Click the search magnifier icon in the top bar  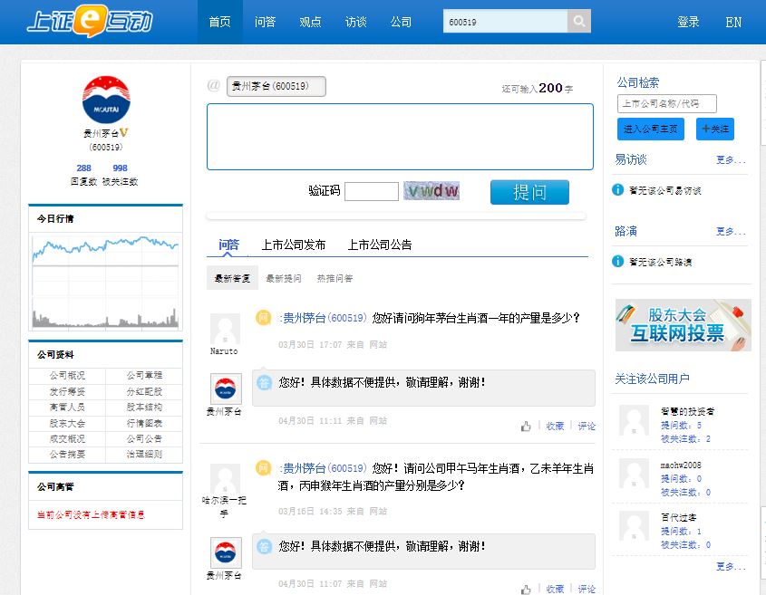click(577, 20)
